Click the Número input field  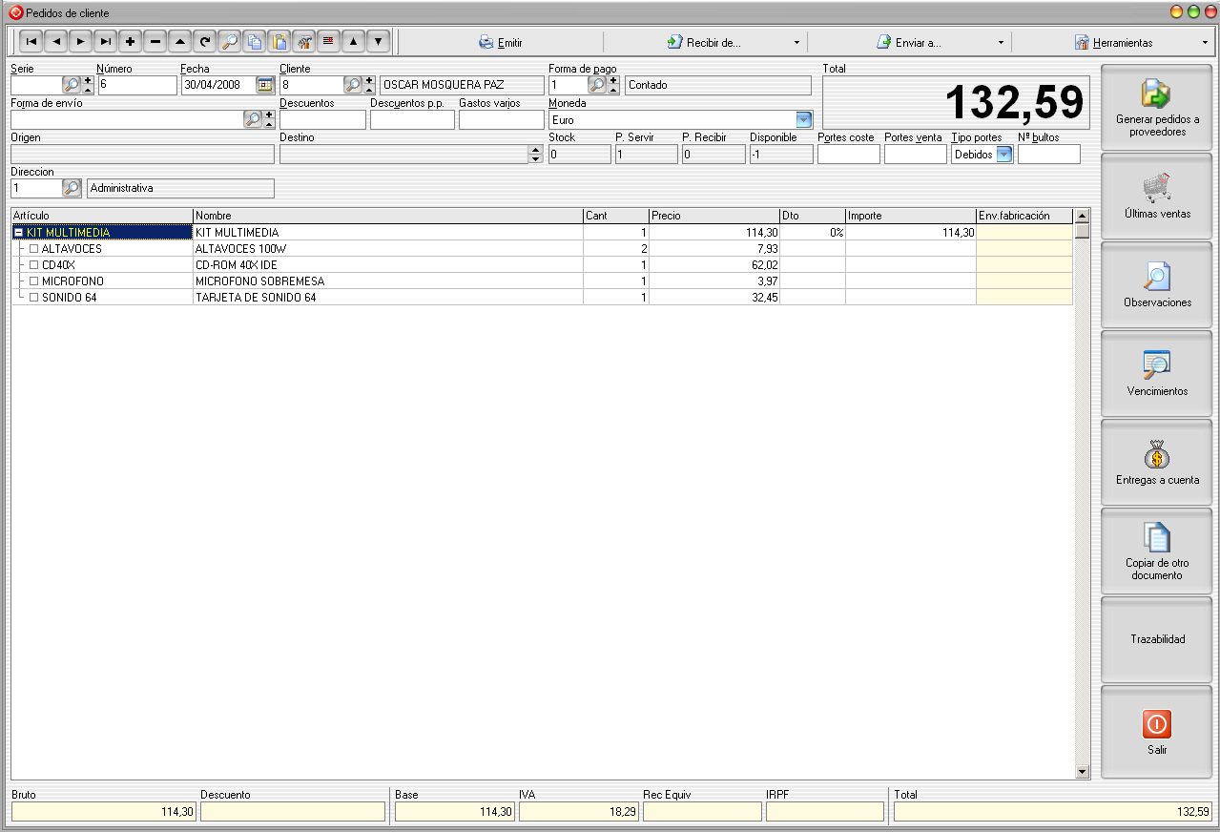tap(137, 85)
